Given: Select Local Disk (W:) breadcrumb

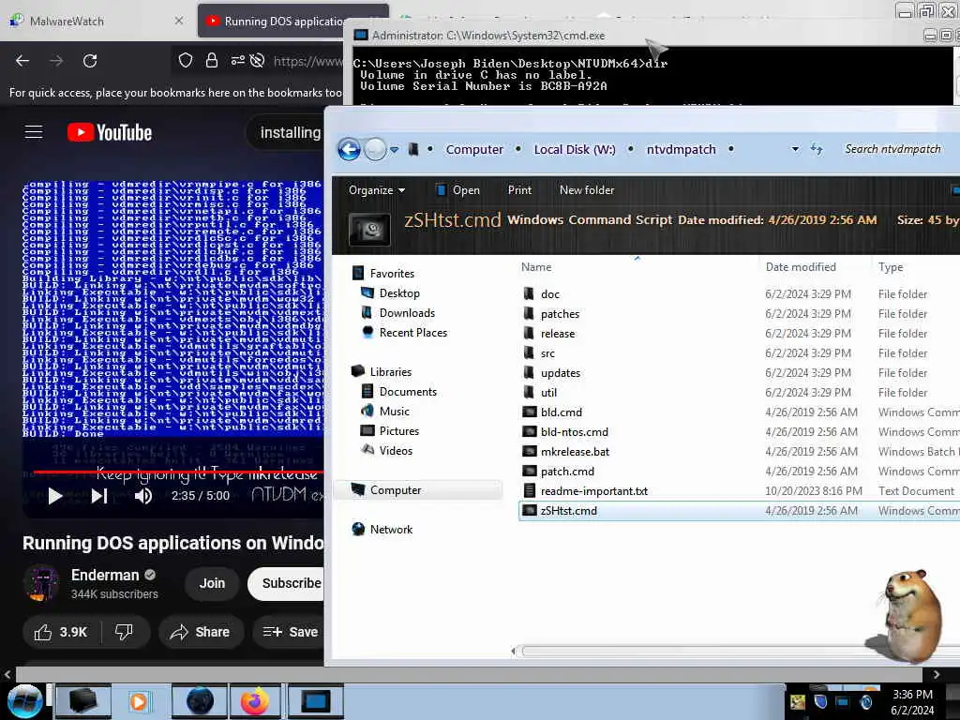Looking at the screenshot, I should pyautogui.click(x=575, y=149).
